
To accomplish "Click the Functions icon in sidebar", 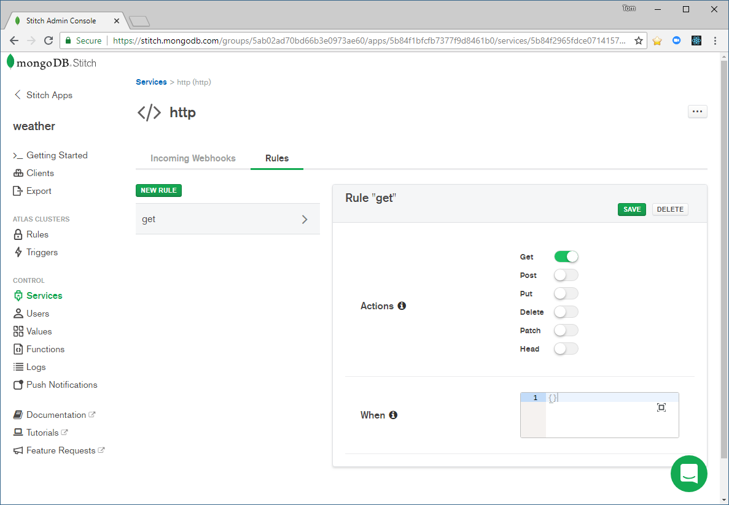I will [x=18, y=349].
